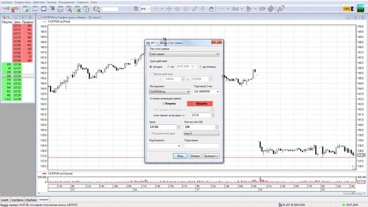368x207 pixels.
Task: Click the green chart icon at the toolbar's right end
Action: click(361, 9)
